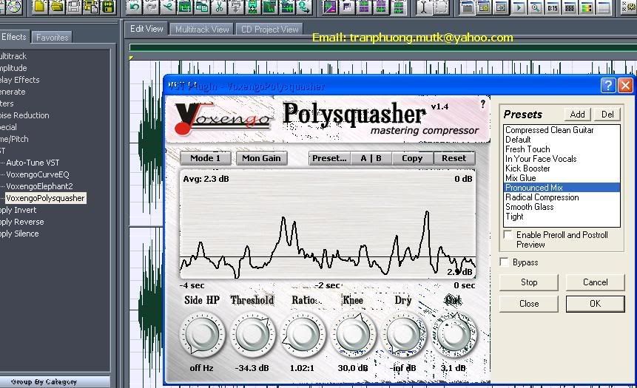Click the Out gain knob
The width and height of the screenshot is (637, 388).
pos(454,335)
